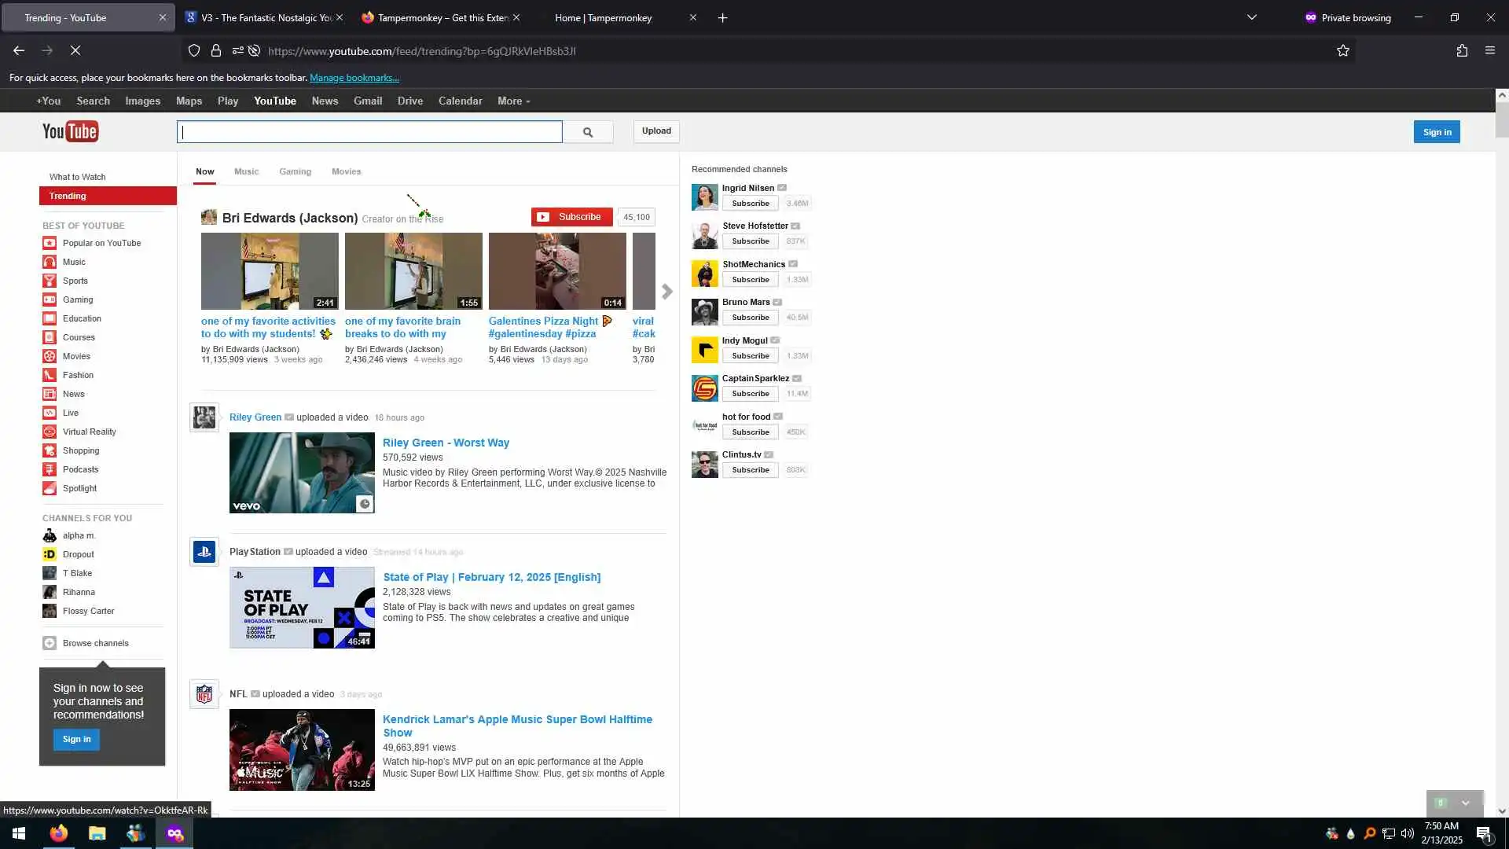Click the Podcasts icon in the sidebar

click(50, 469)
